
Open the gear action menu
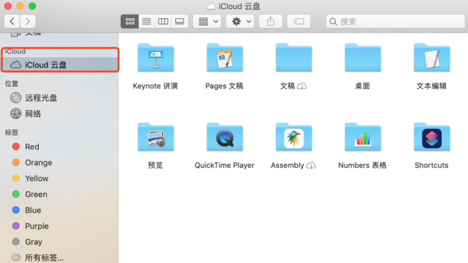[x=240, y=21]
